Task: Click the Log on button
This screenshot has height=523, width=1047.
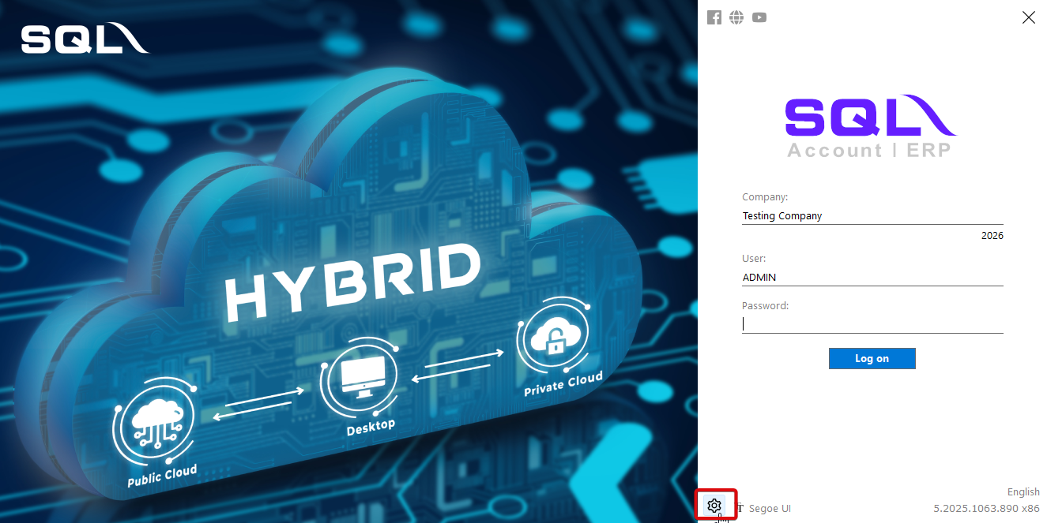Action: point(872,358)
